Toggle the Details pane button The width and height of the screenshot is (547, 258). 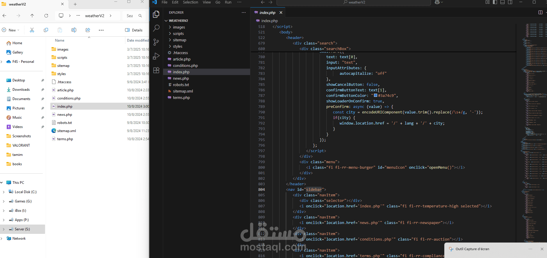[x=134, y=30]
